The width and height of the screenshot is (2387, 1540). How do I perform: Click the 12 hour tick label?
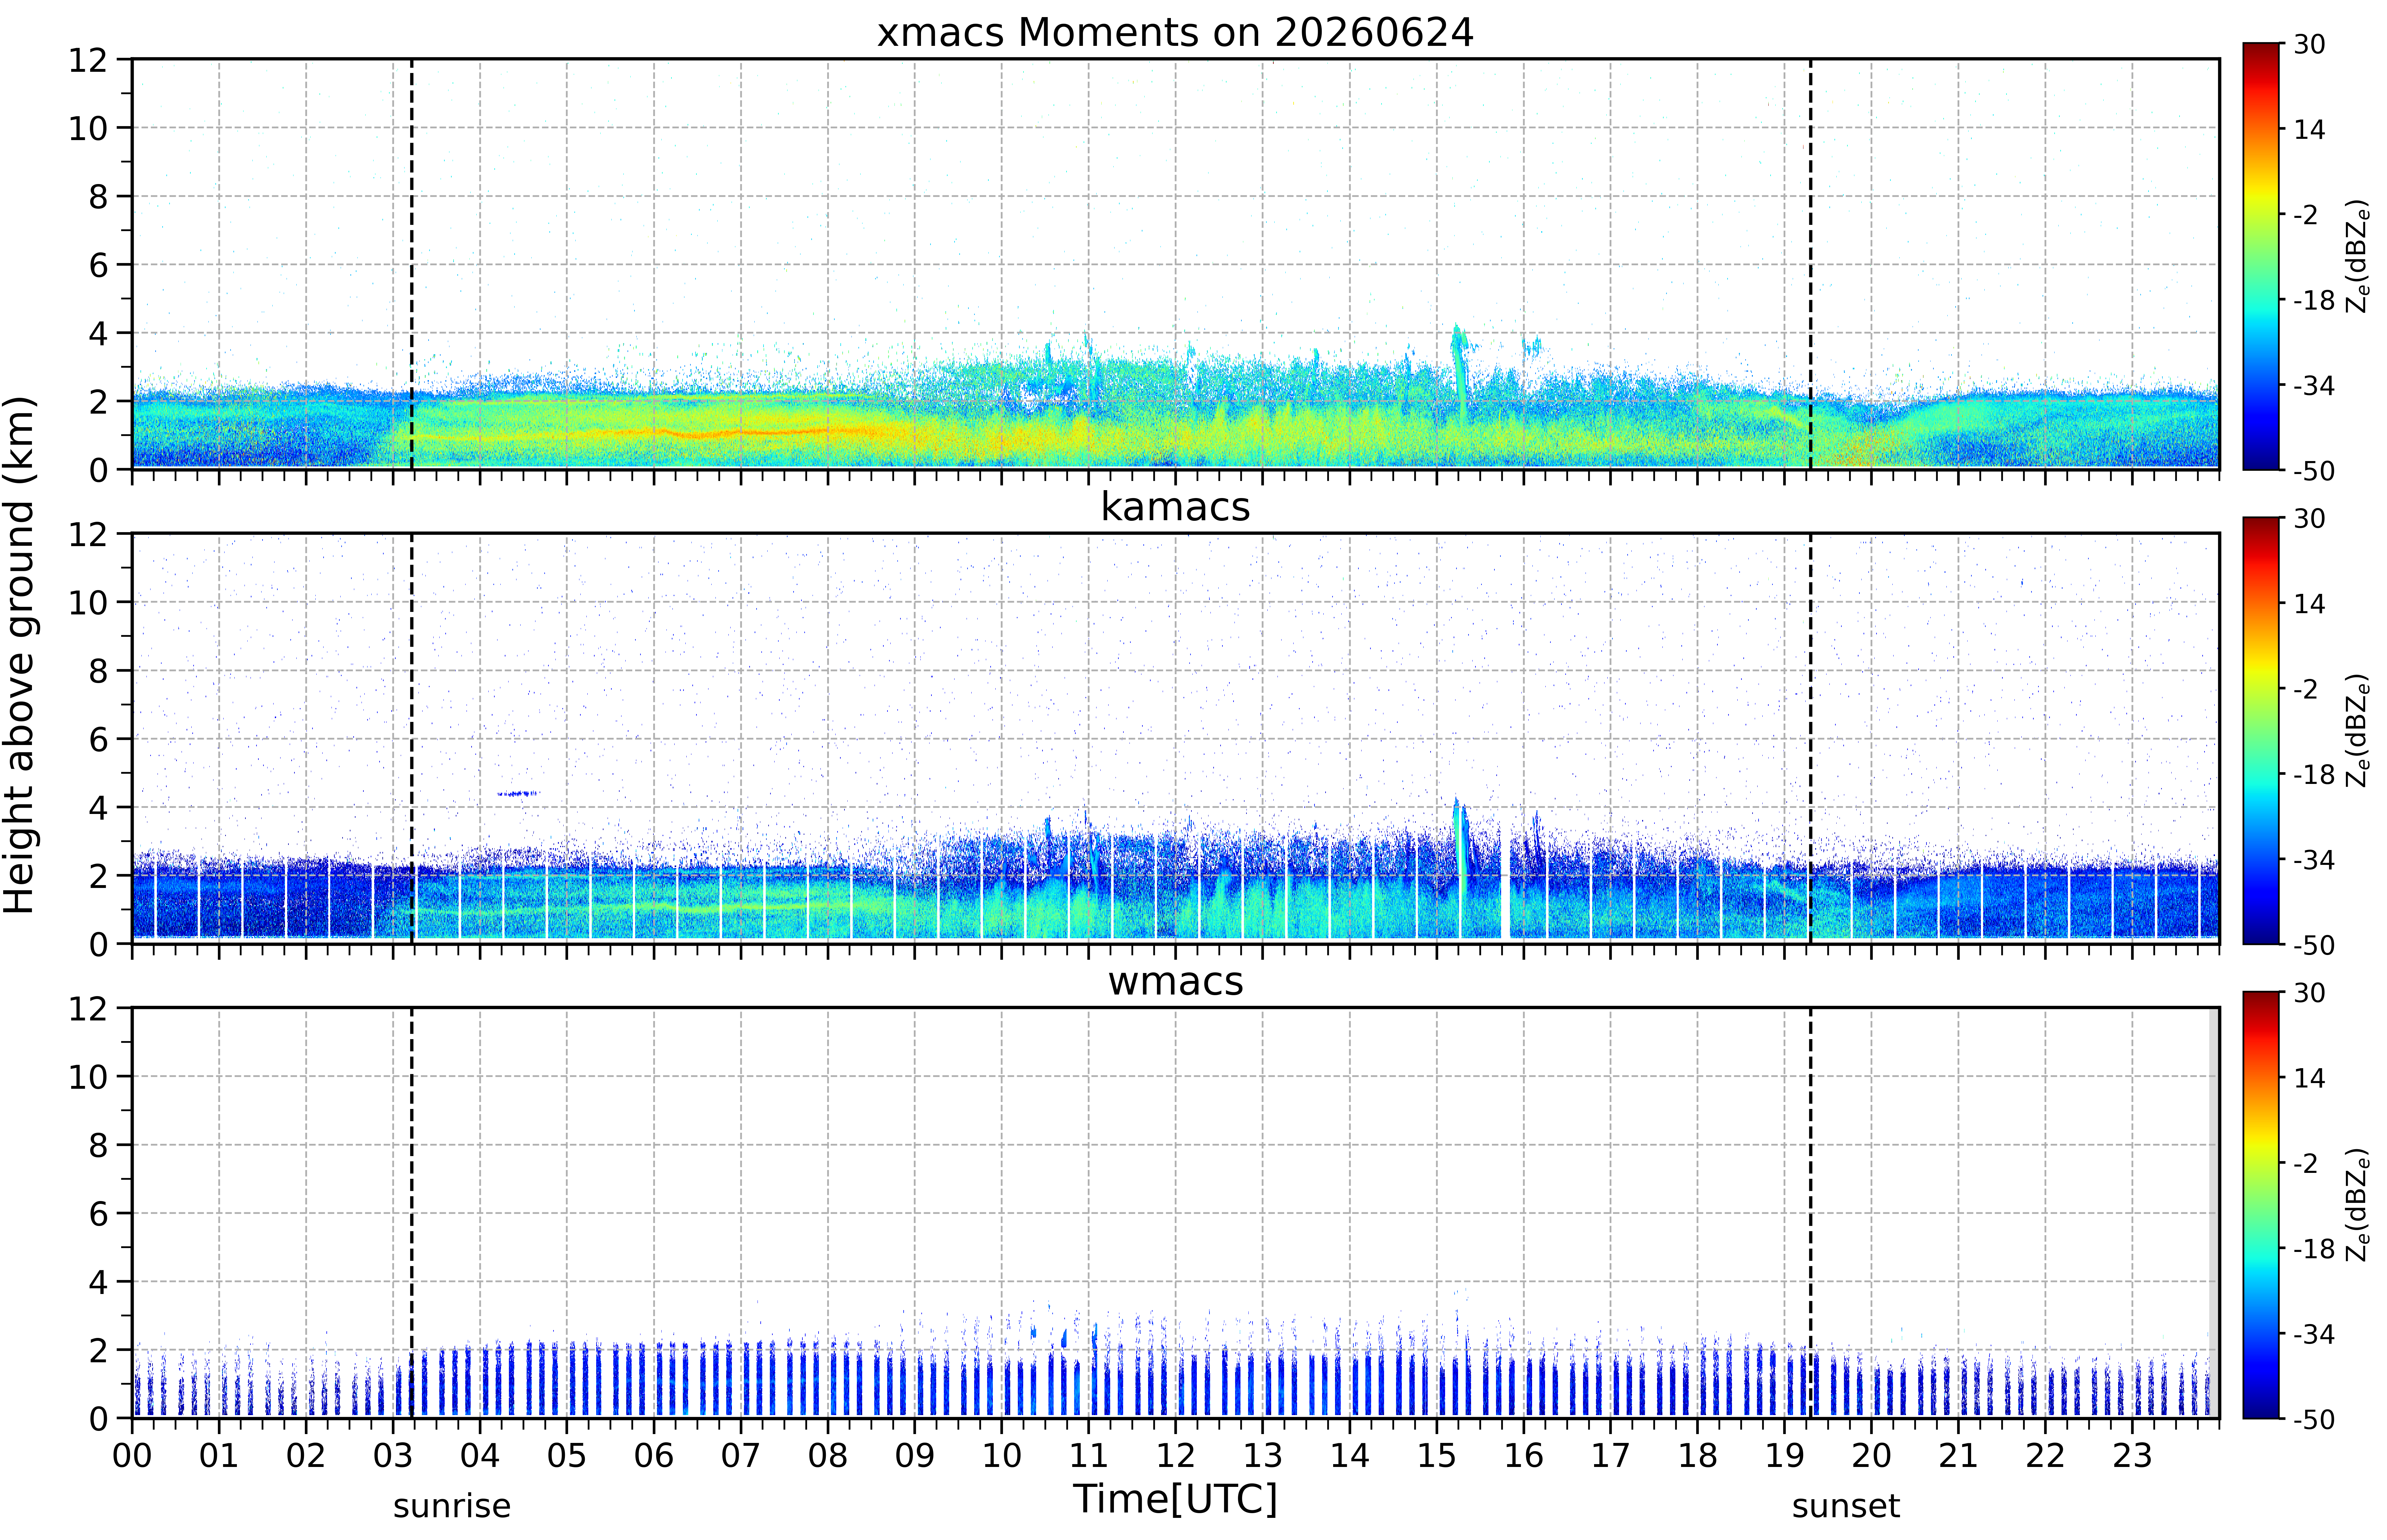coord(1175,1455)
